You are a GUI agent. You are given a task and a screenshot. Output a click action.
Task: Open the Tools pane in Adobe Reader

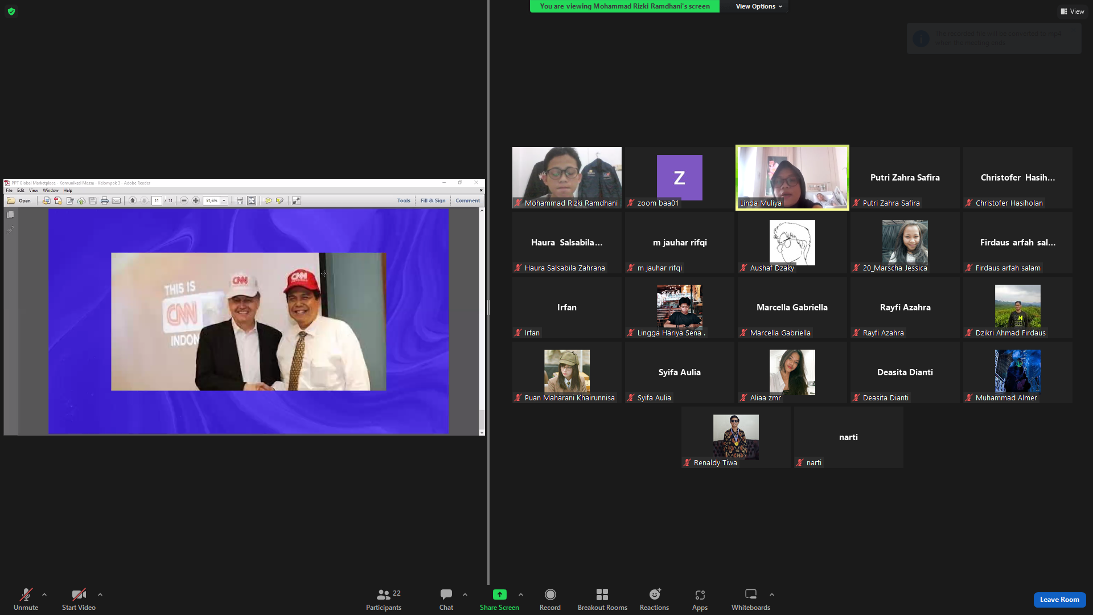[404, 200]
